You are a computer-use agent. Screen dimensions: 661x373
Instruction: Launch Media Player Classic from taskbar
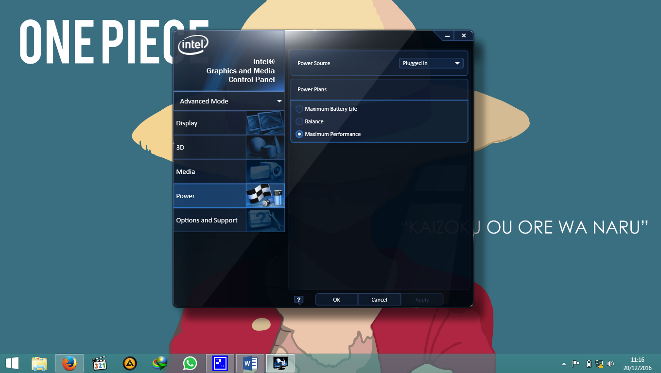coord(100,363)
